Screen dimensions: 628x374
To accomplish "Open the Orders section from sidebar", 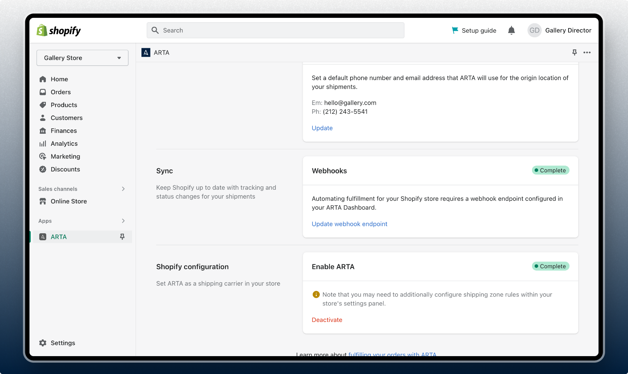I will [x=60, y=92].
